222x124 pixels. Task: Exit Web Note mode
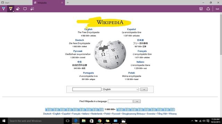click(x=217, y=9)
